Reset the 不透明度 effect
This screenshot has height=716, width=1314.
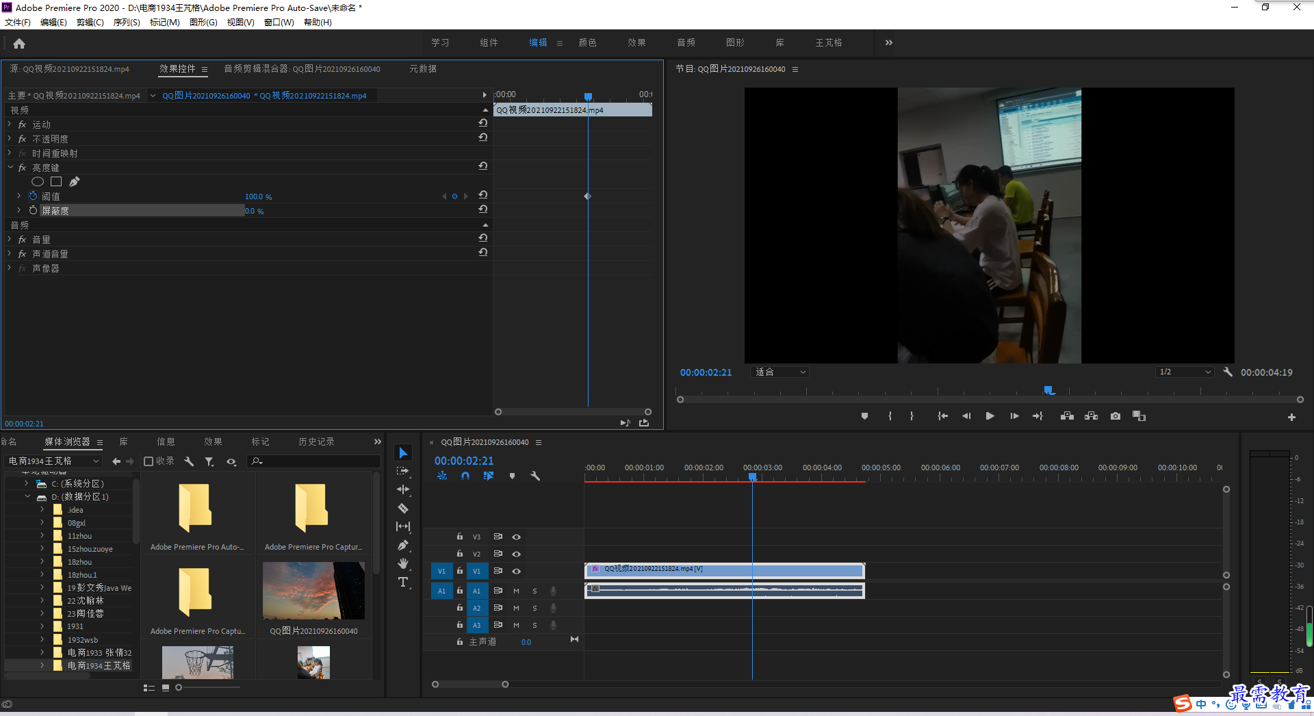tap(483, 138)
